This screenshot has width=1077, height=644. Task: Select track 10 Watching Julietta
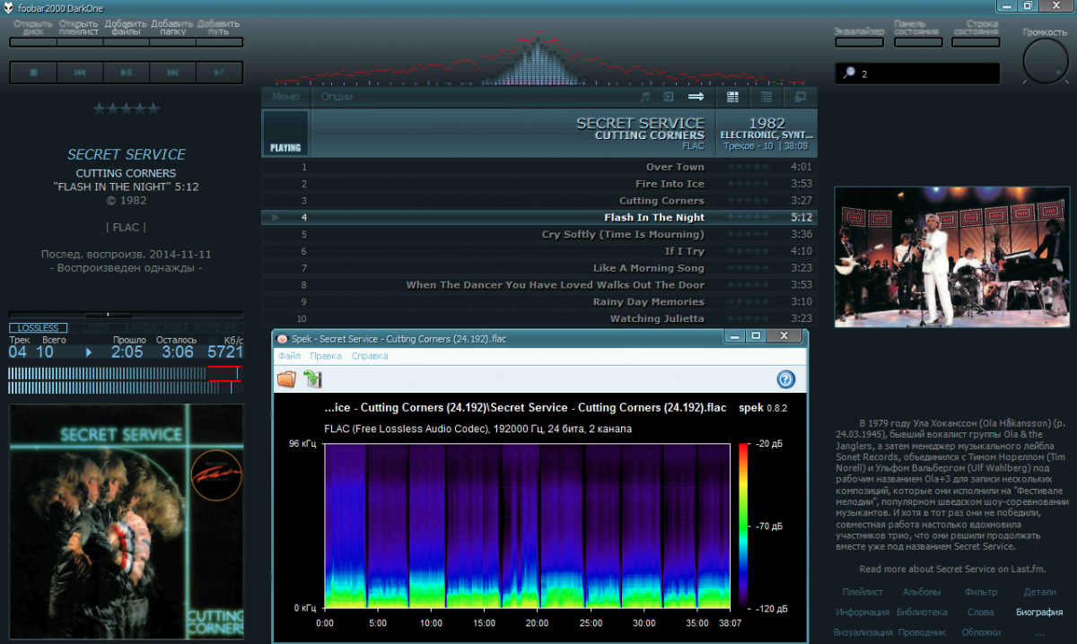(x=539, y=319)
